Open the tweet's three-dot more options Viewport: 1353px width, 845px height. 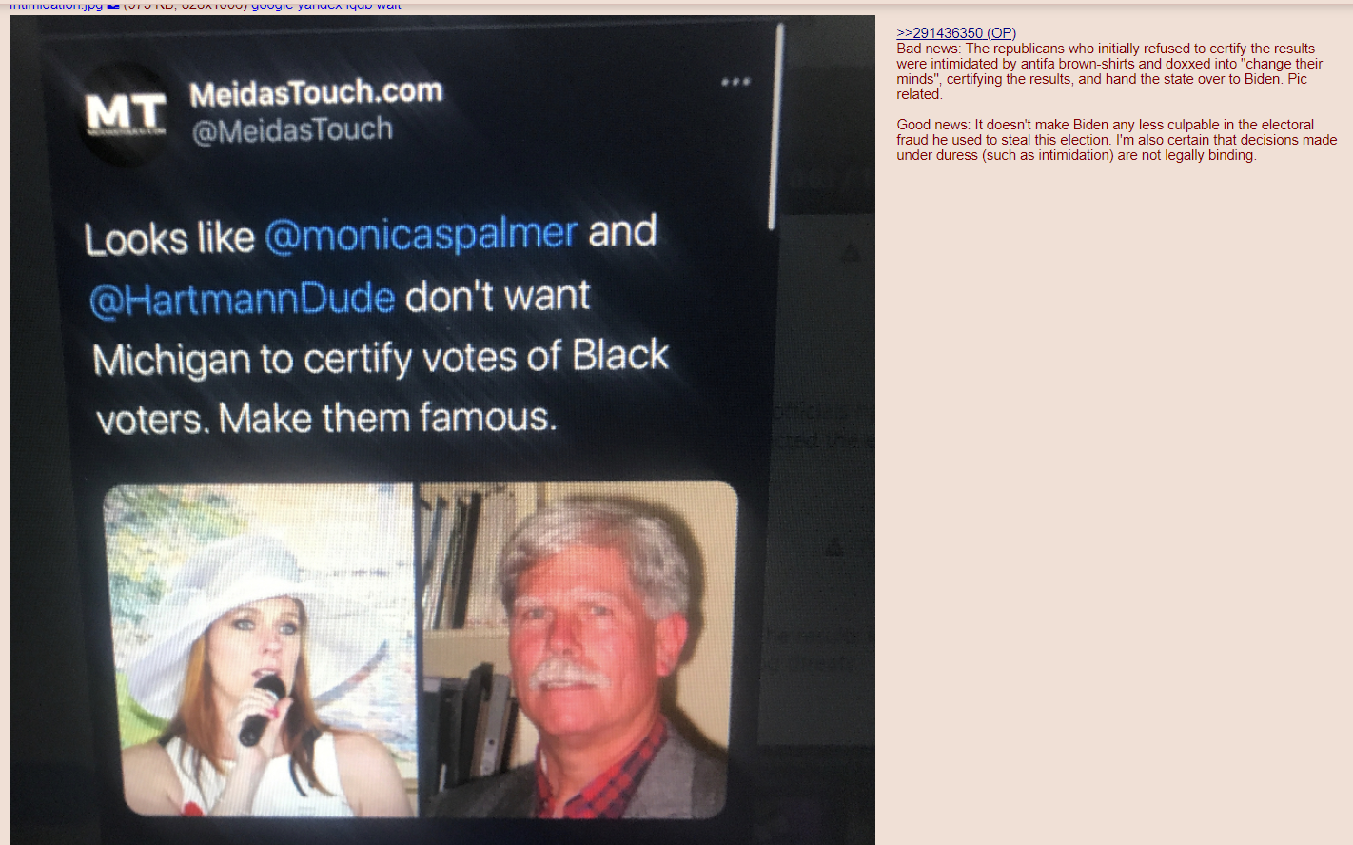point(735,82)
